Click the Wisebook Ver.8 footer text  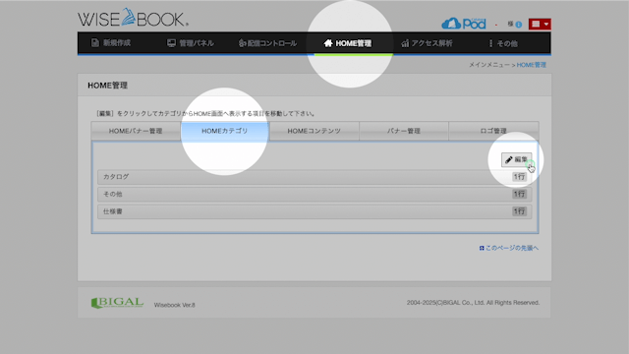[x=175, y=305]
